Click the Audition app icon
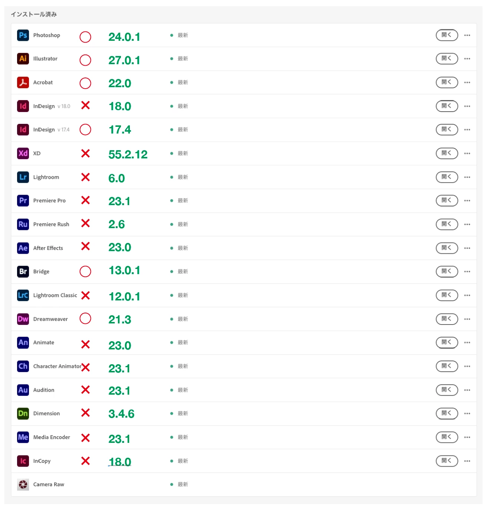This screenshot has width=488, height=510. (x=23, y=390)
